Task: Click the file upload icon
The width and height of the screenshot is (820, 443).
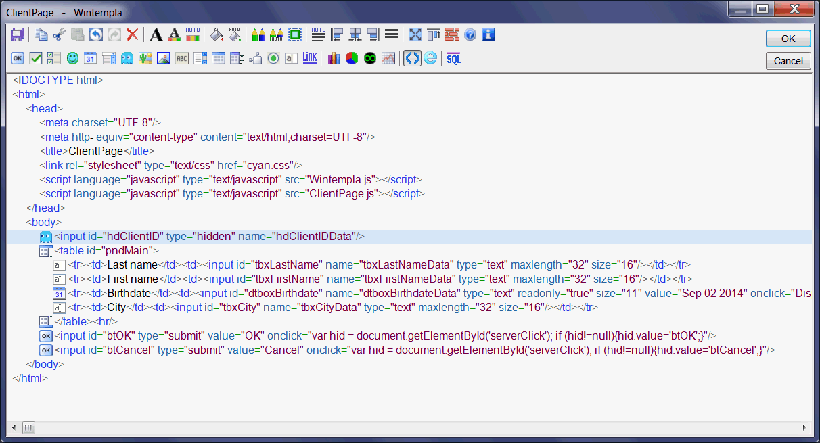Action: (255, 58)
